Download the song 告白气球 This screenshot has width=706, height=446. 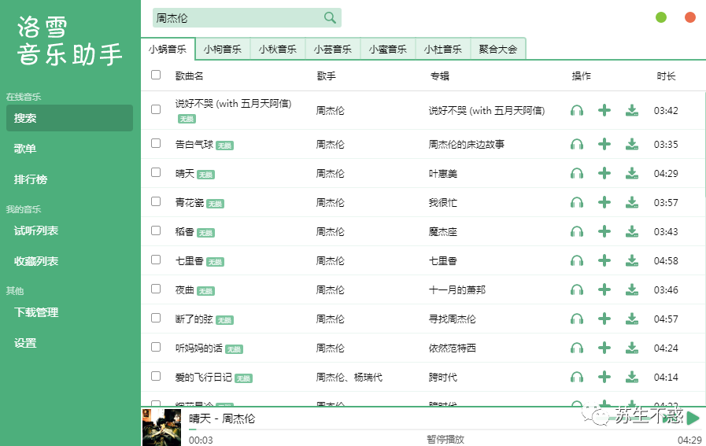(x=632, y=144)
